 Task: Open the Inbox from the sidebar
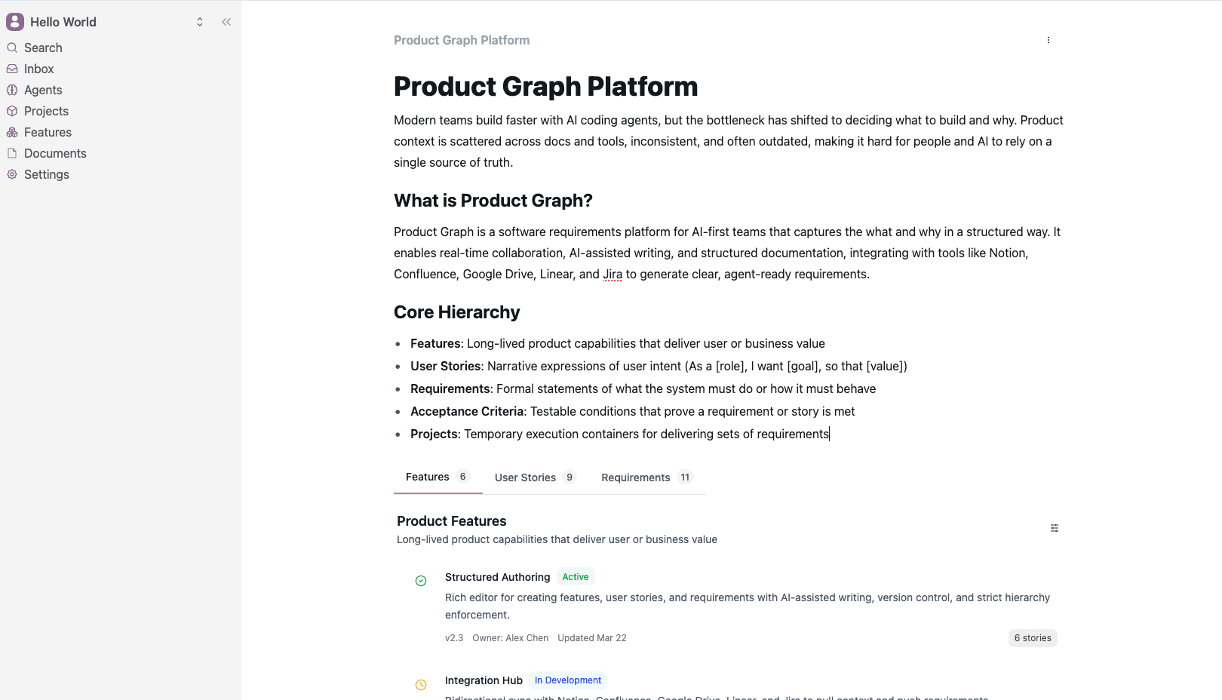(x=38, y=69)
